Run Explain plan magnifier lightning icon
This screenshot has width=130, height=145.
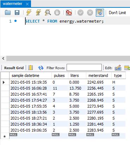pyautogui.click(x=48, y=13)
